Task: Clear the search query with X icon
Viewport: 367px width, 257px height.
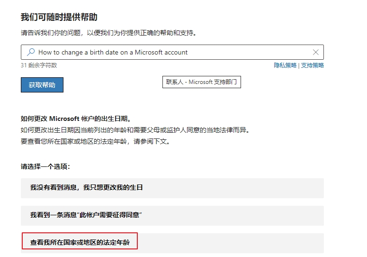Action: (316, 52)
